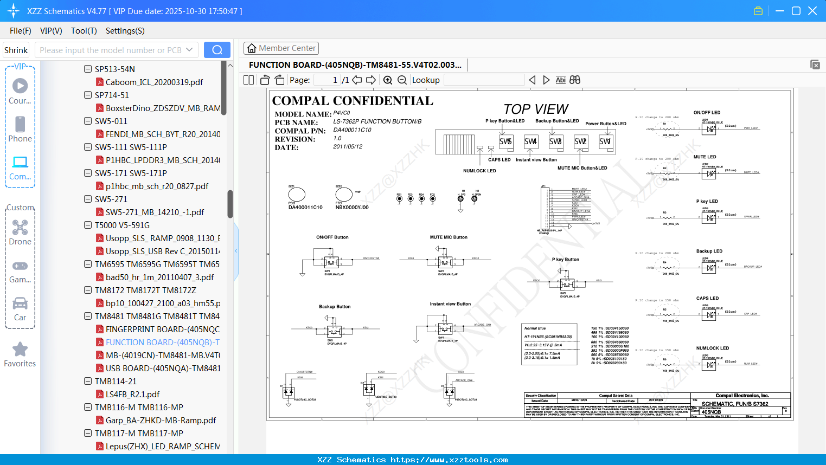Rotate the page clockwise
This screenshot has width=826, height=465.
click(279, 80)
